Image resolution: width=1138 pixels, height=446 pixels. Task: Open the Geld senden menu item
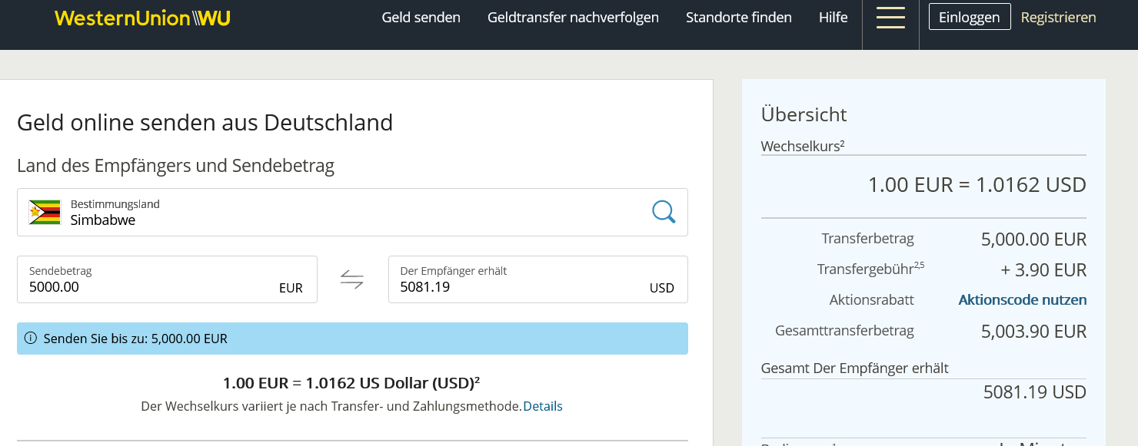coord(421,18)
